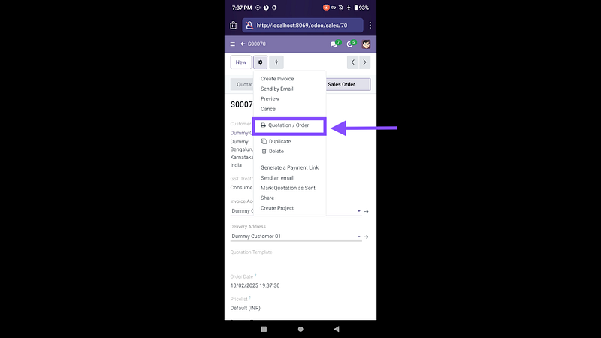
Task: Select Quotation / Order print option
Action: click(x=288, y=125)
